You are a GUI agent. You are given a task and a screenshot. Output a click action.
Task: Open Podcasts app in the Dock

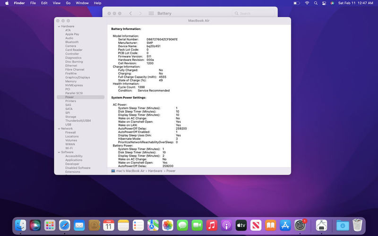227,226
